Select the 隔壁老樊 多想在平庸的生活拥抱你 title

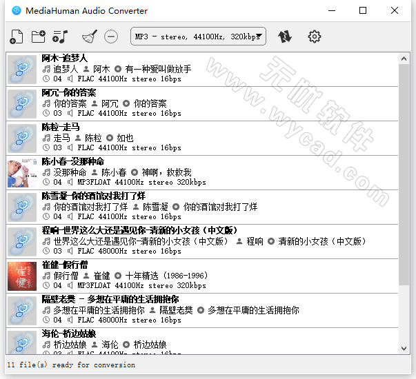(110, 299)
